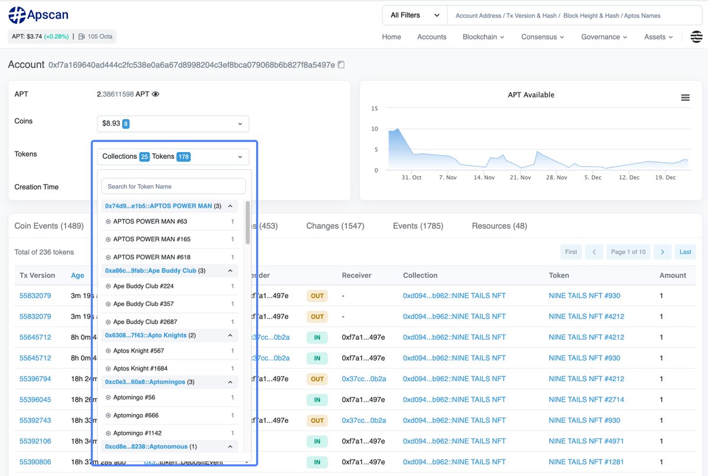Expand the Blockchain menu
The height and width of the screenshot is (476, 708).
pos(483,37)
